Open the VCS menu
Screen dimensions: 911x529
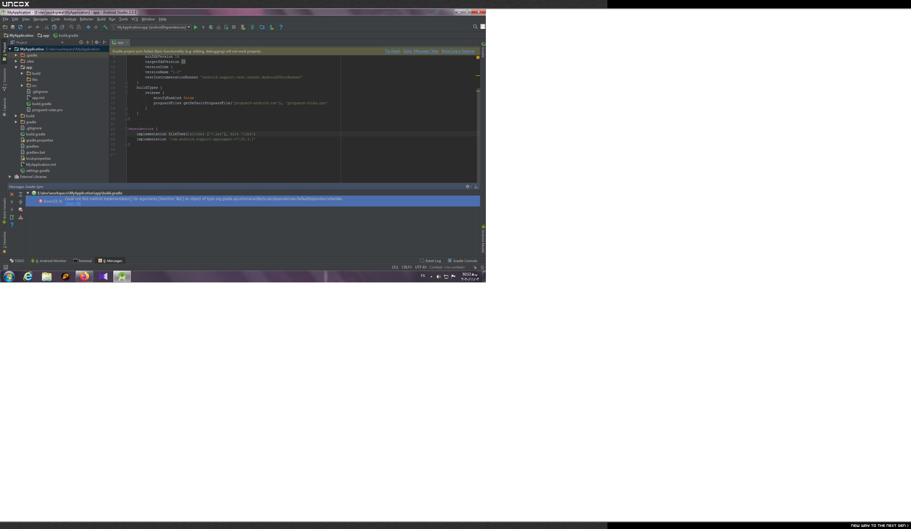pos(135,19)
